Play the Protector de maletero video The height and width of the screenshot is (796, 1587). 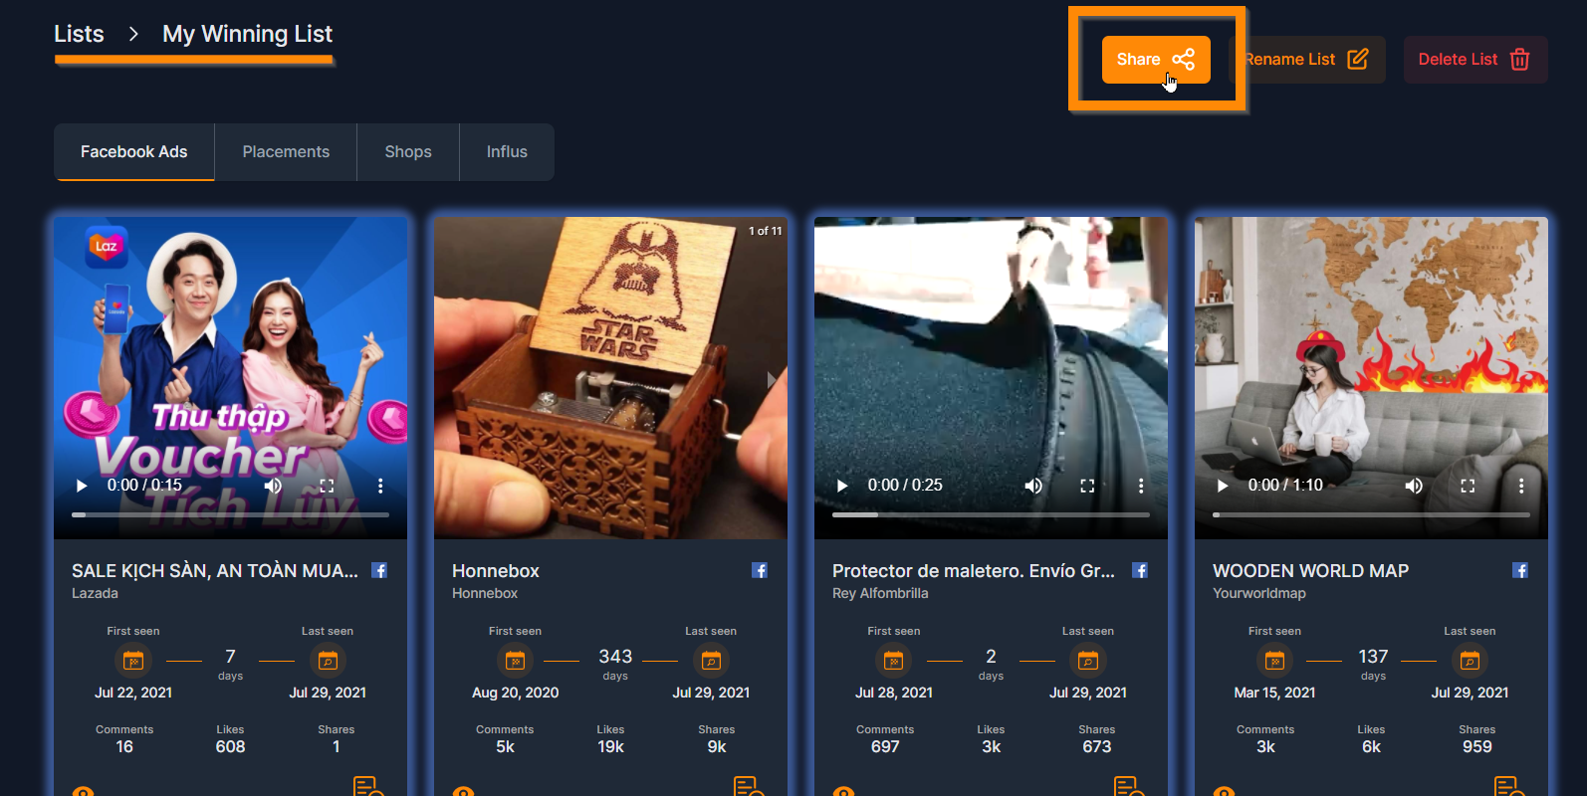[x=842, y=486]
